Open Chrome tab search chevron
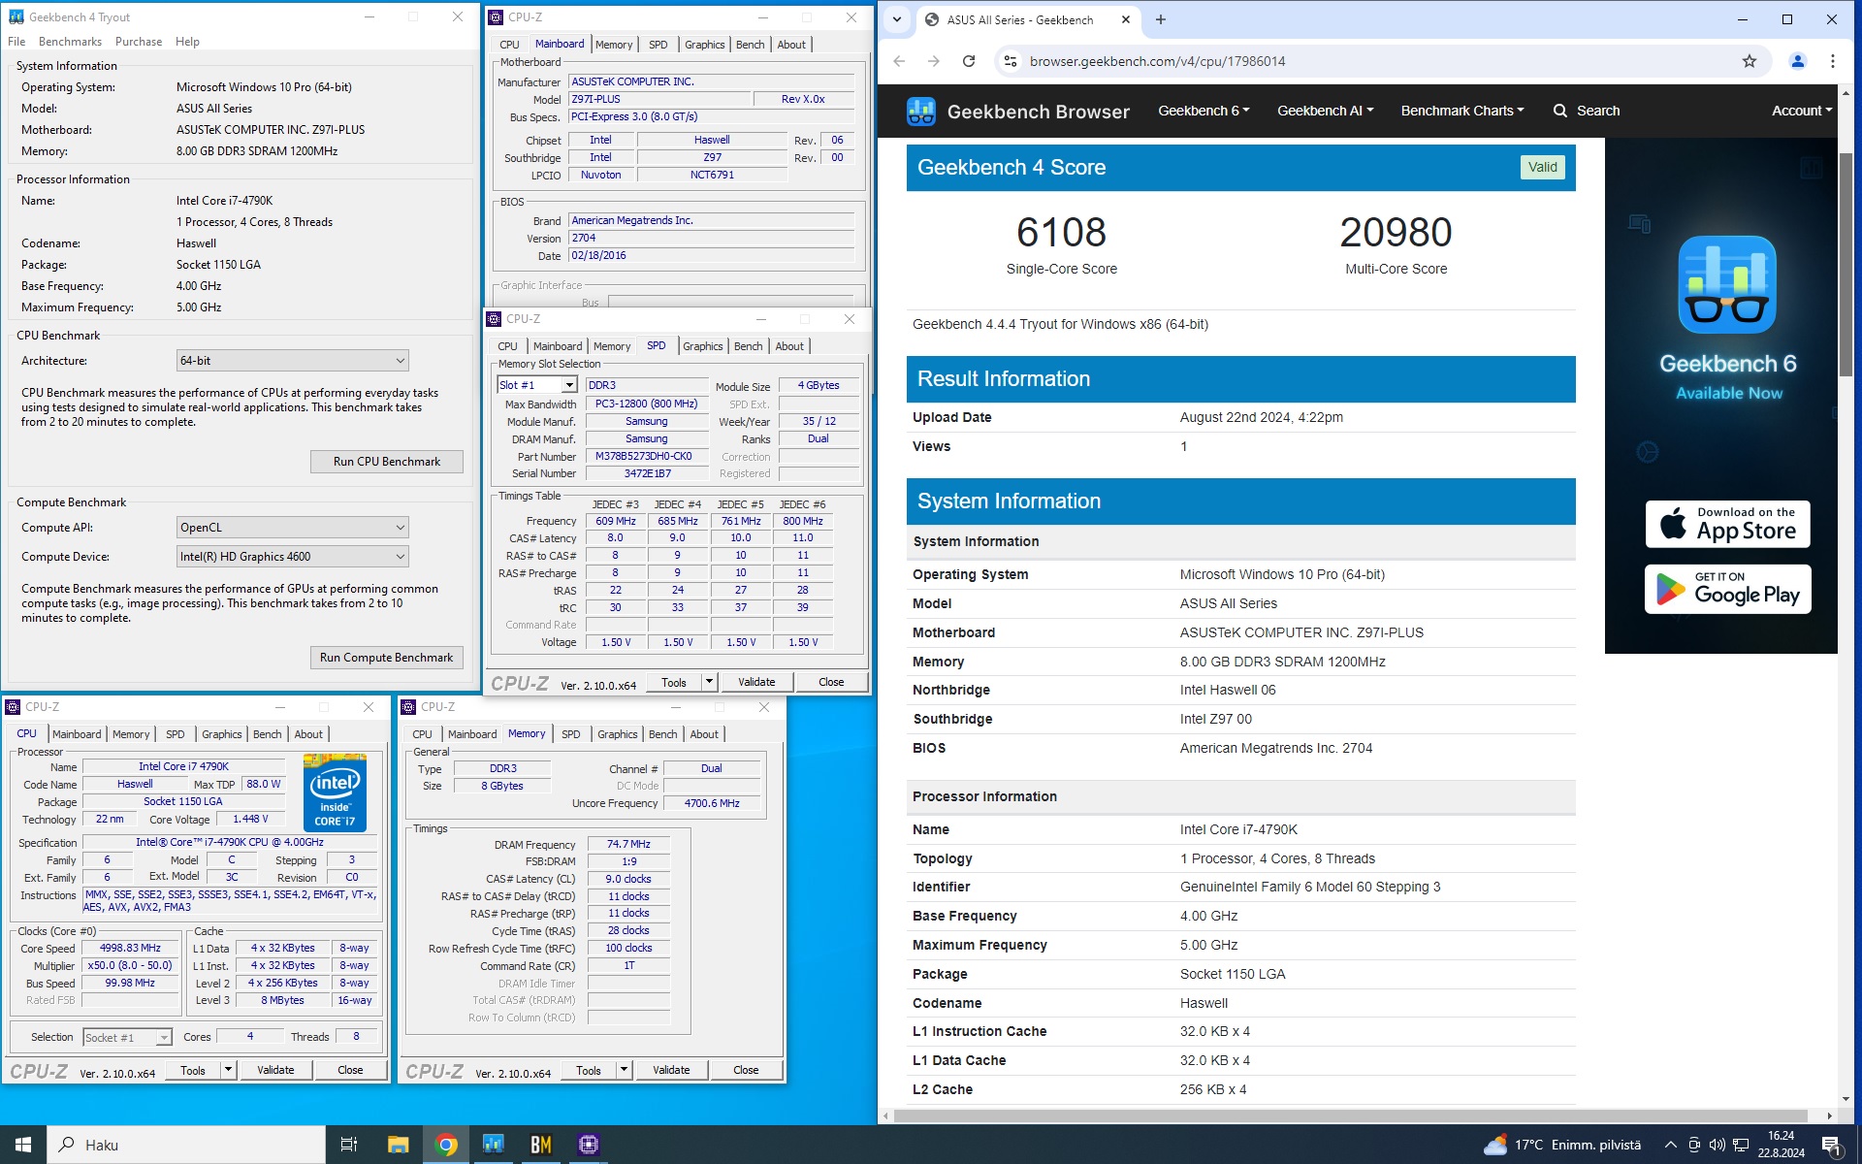 tap(897, 19)
